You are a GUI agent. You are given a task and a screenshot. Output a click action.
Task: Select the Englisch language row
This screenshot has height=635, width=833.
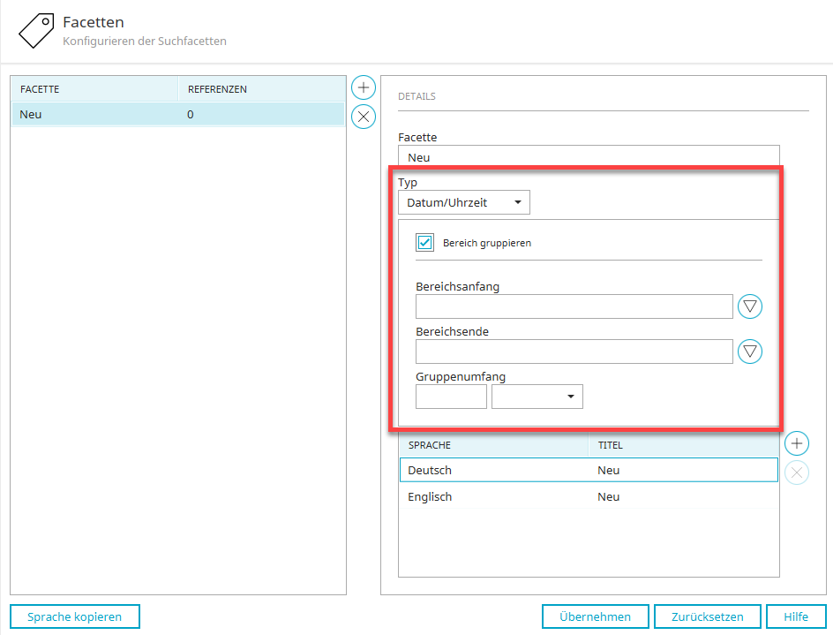pyautogui.click(x=588, y=497)
